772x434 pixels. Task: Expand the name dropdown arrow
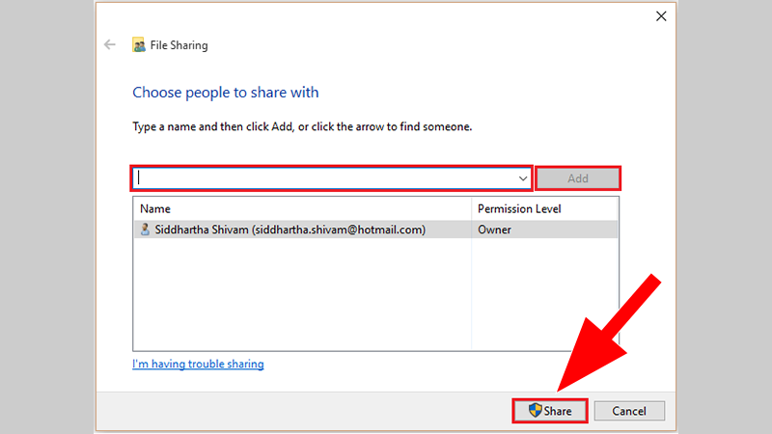pyautogui.click(x=522, y=178)
